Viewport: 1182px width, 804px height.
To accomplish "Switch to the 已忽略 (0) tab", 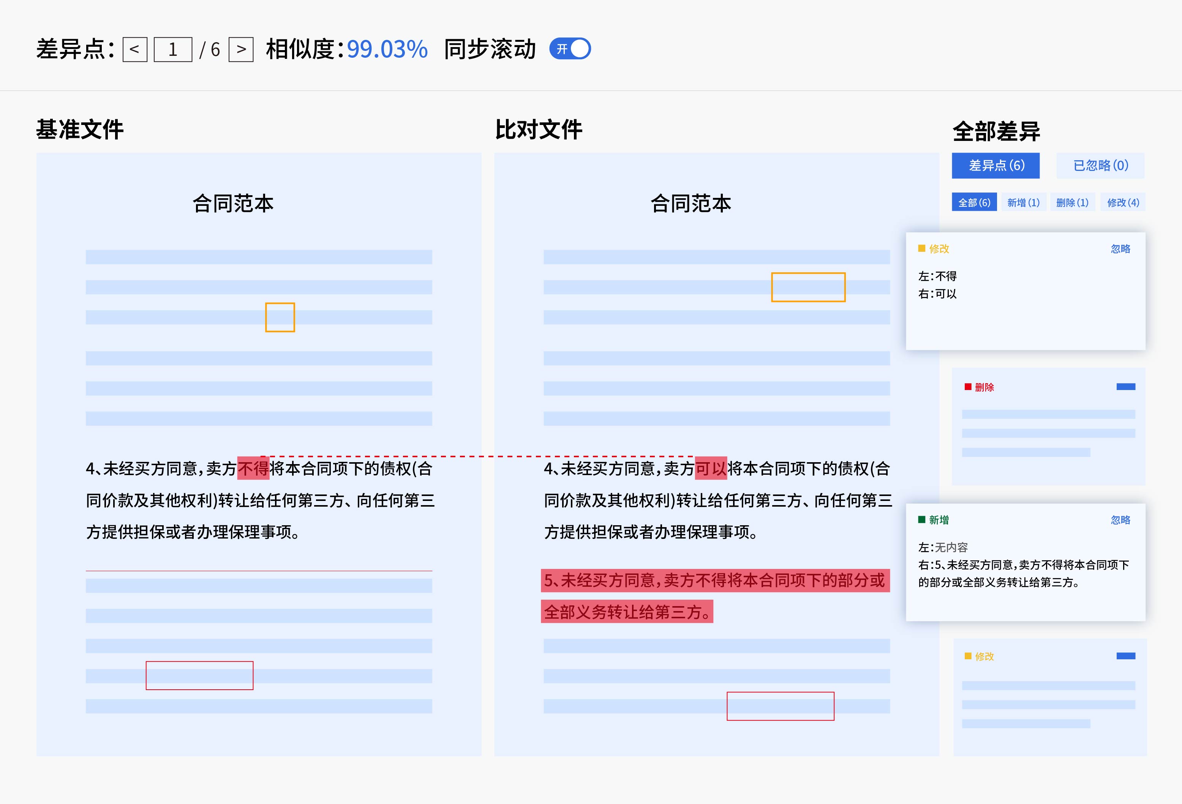I will click(x=1100, y=165).
